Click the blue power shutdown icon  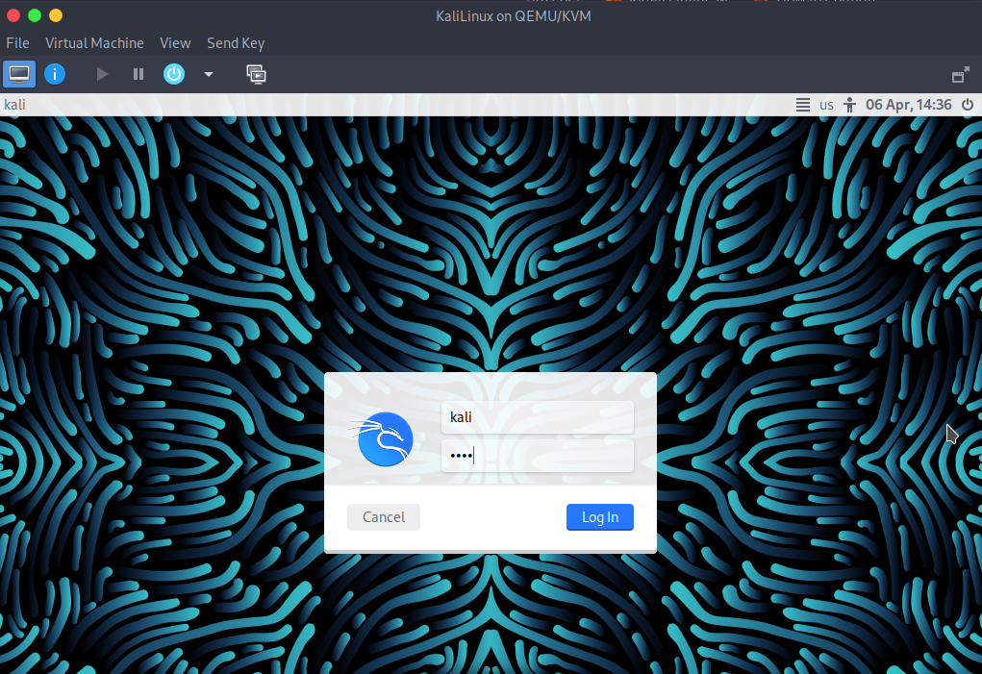[x=174, y=74]
